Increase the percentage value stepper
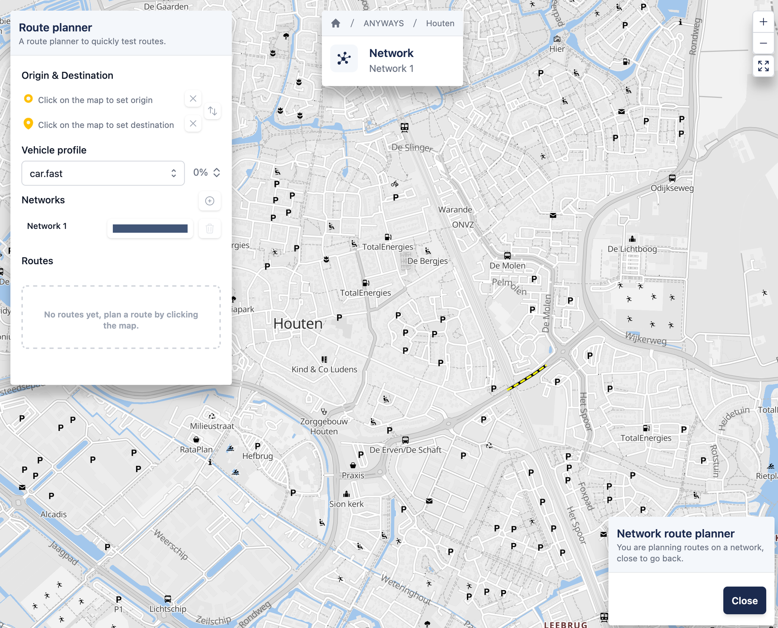This screenshot has height=628, width=778. 216,170
